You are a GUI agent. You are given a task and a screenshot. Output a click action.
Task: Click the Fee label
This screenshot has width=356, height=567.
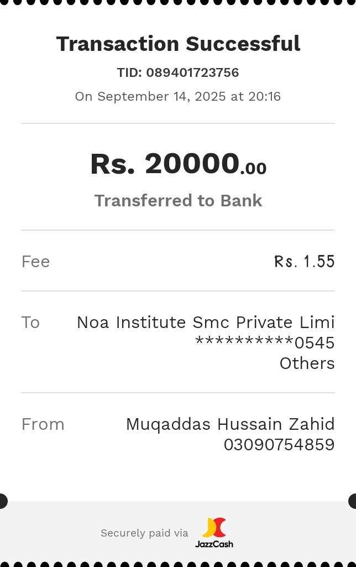35,261
